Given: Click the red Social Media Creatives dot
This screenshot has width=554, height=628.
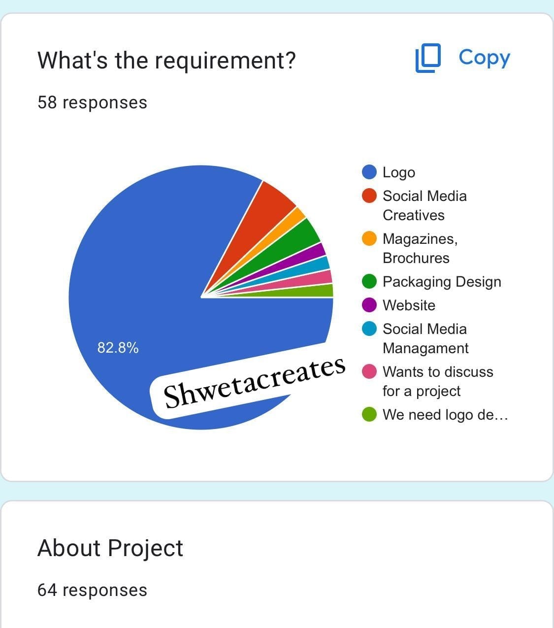Looking at the screenshot, I should pos(369,196).
